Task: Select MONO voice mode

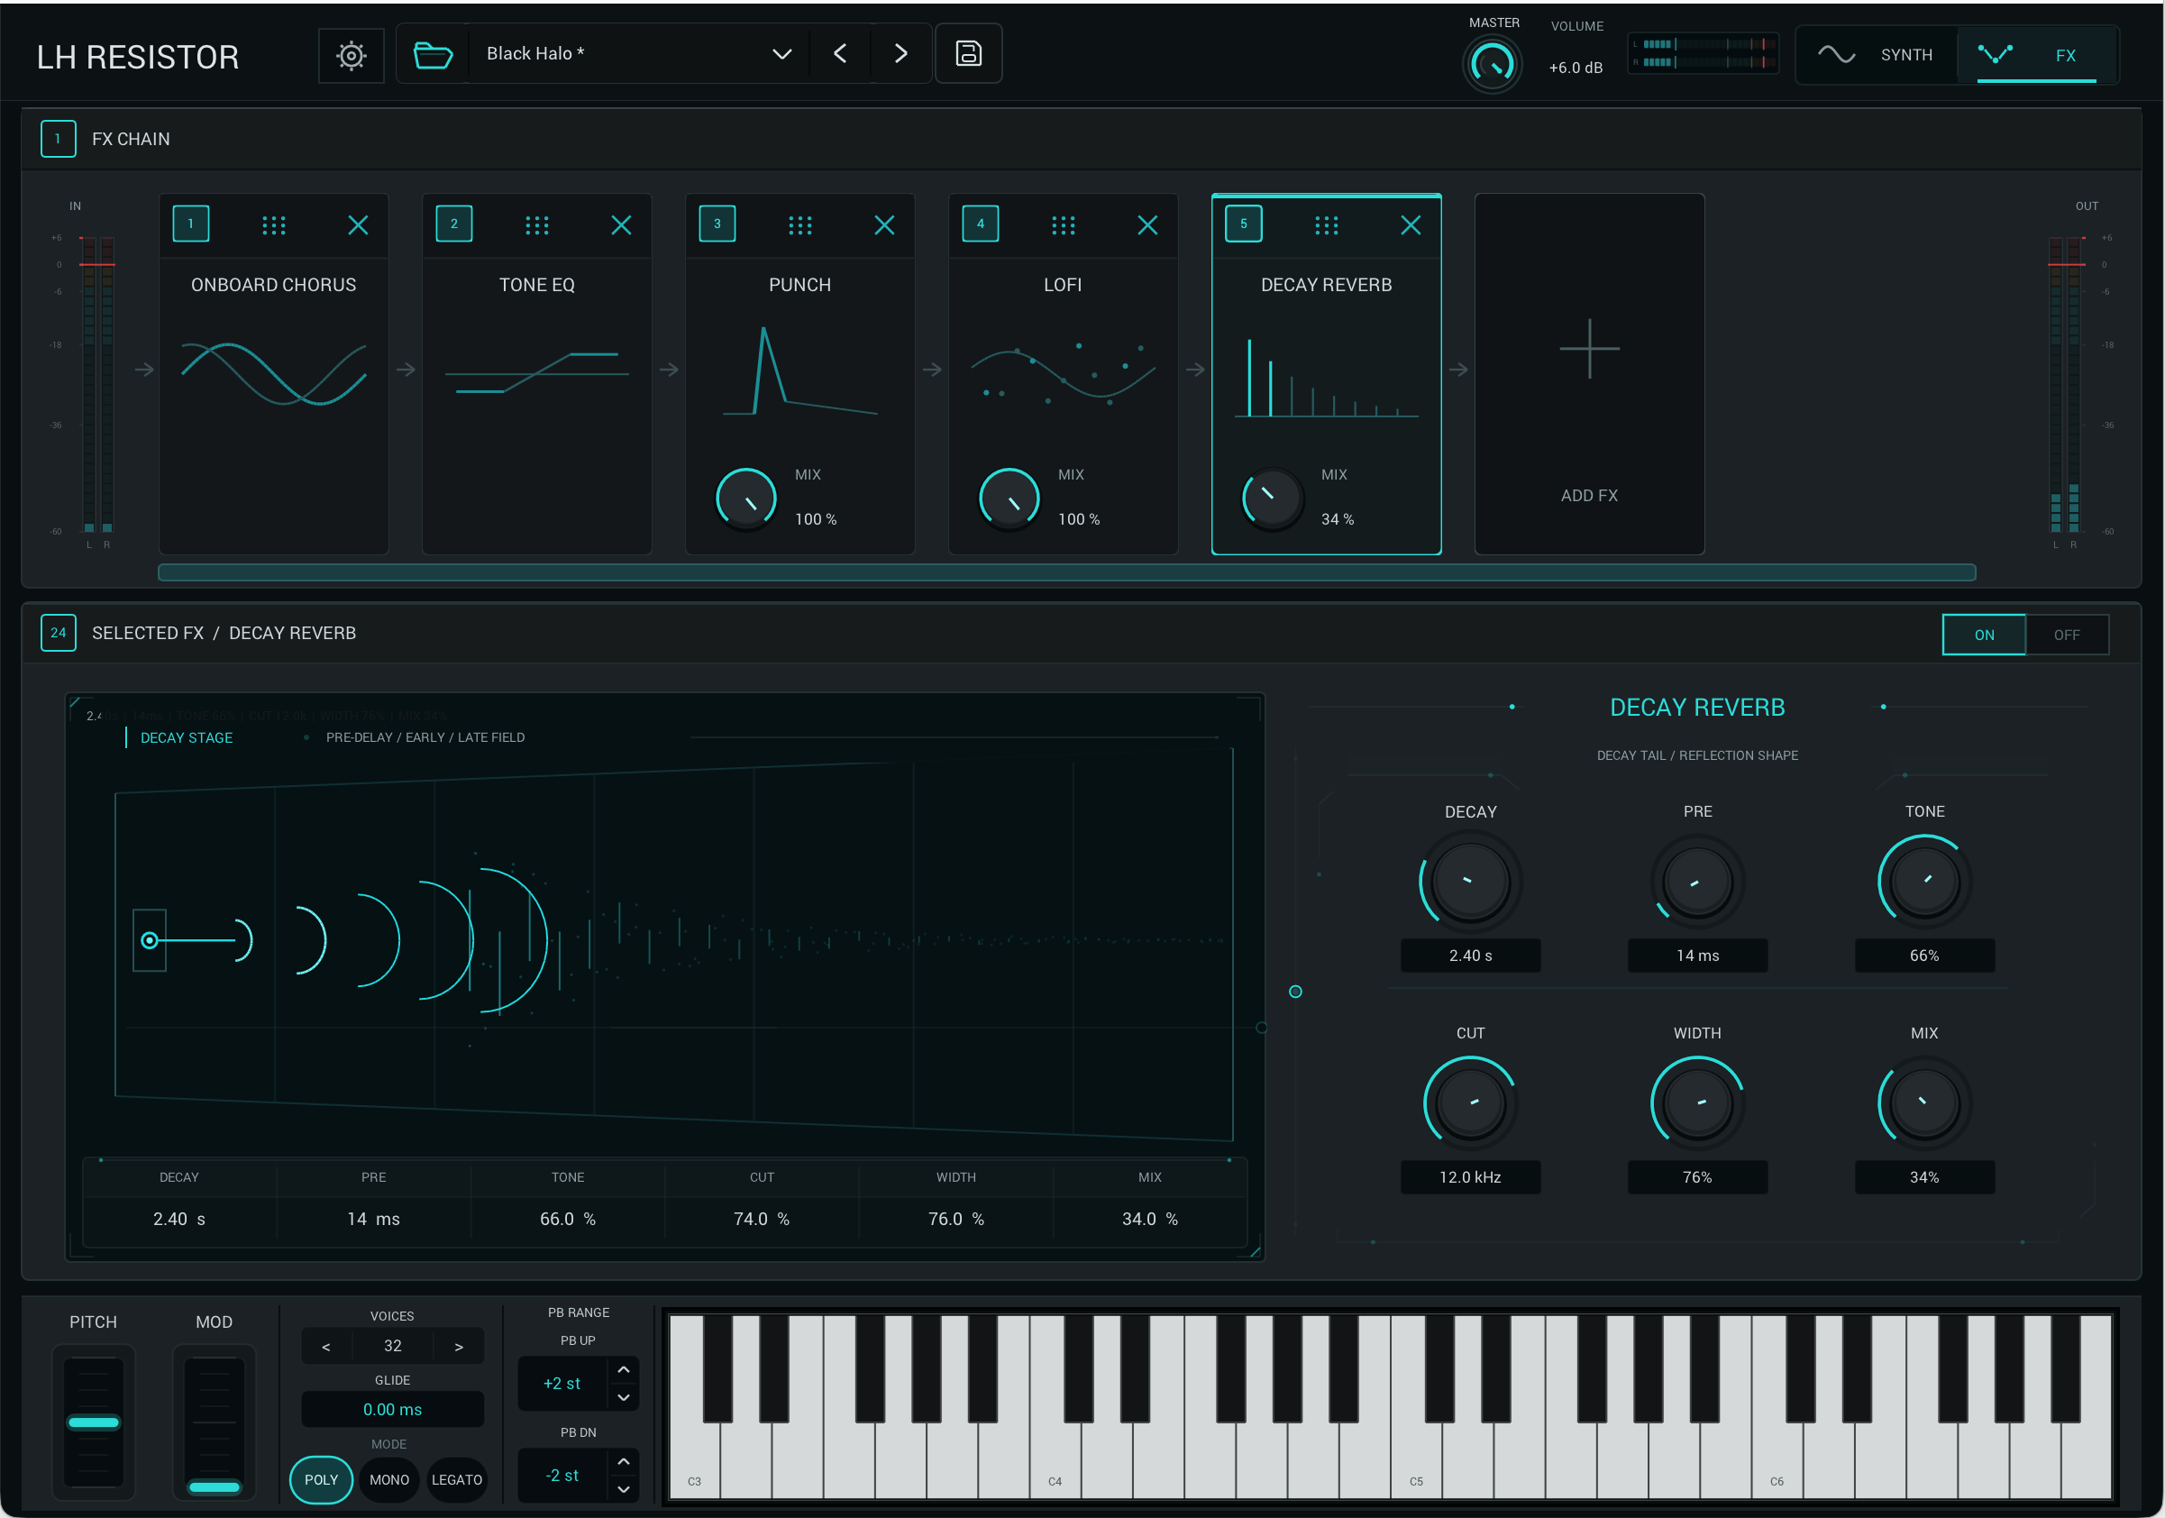Action: [388, 1478]
